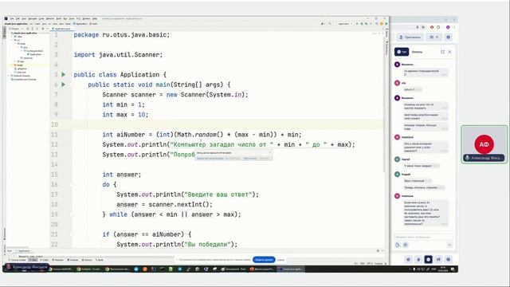Click the Пригласить invite button

click(x=410, y=37)
